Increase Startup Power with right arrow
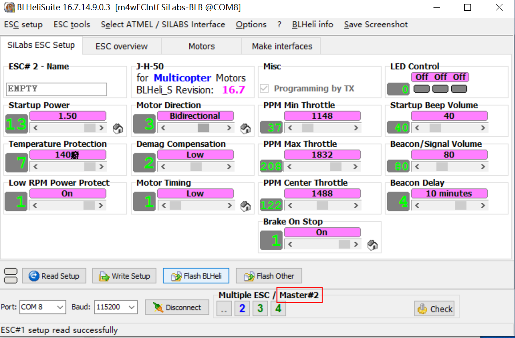The image size is (515, 338). coord(102,128)
